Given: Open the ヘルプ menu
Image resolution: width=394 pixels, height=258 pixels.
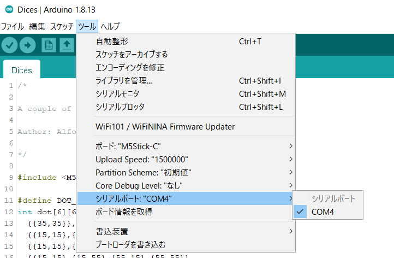Looking at the screenshot, I should click(x=110, y=26).
